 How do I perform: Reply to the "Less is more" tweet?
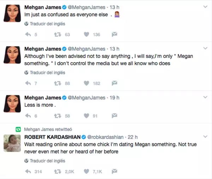29,116
